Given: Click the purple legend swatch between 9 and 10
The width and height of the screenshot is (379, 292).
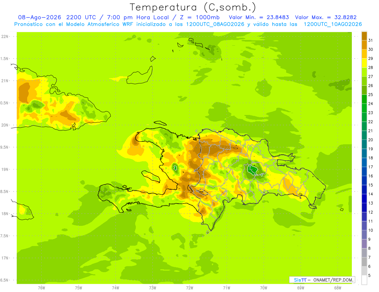Looking at the screenshot, I should (x=364, y=235).
